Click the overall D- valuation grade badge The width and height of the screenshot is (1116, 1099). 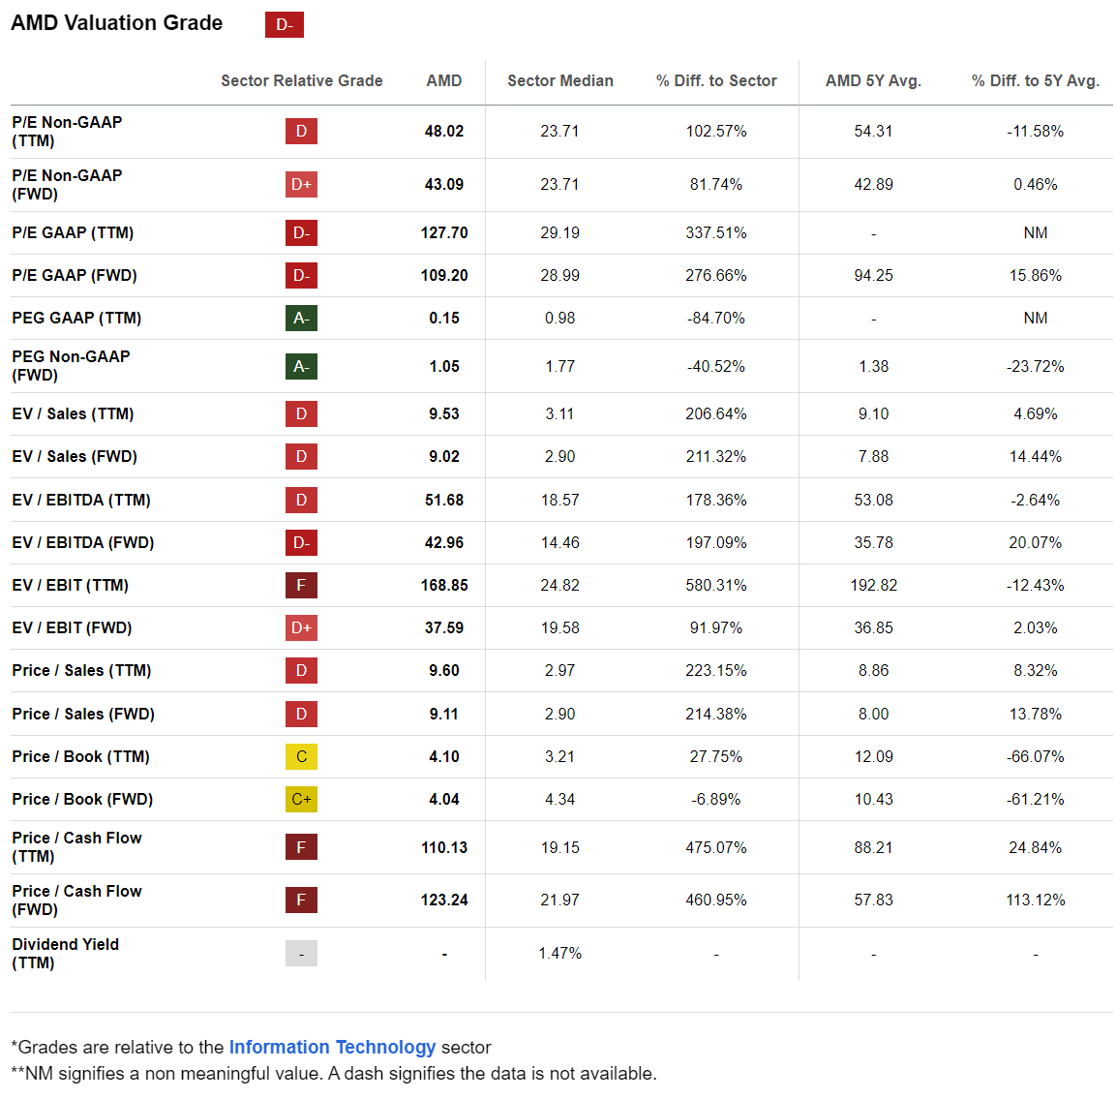tap(284, 24)
